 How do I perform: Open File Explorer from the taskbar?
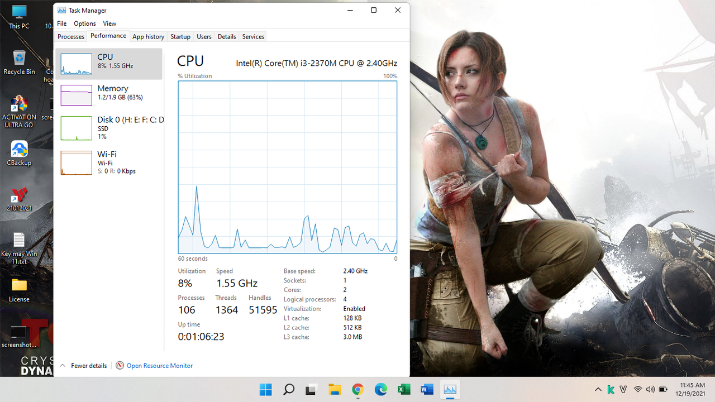click(x=335, y=389)
